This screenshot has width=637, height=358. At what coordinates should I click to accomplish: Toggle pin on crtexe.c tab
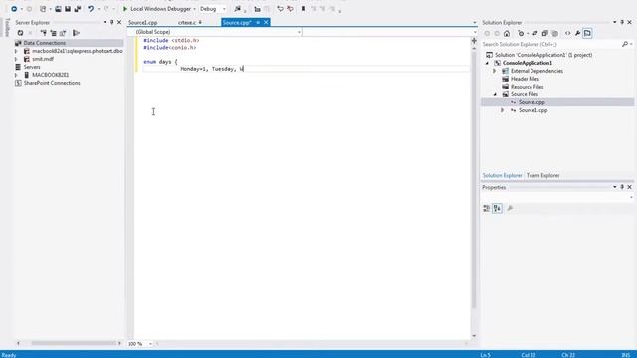tap(200, 22)
